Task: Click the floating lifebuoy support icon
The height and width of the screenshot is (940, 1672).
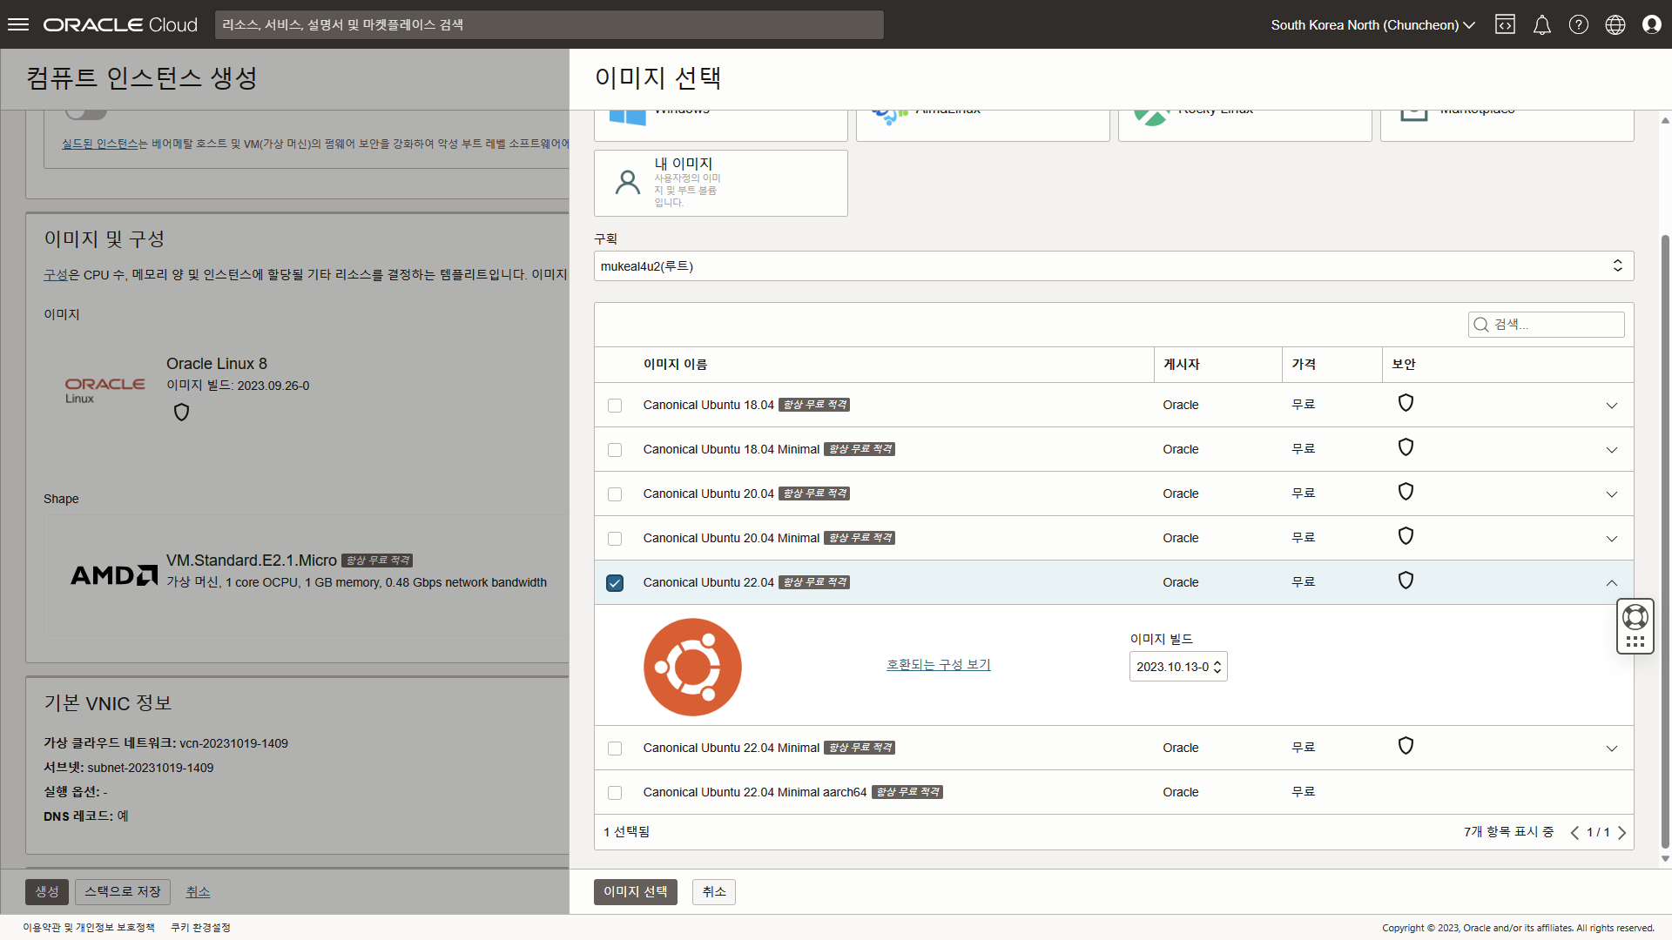Action: [x=1635, y=617]
